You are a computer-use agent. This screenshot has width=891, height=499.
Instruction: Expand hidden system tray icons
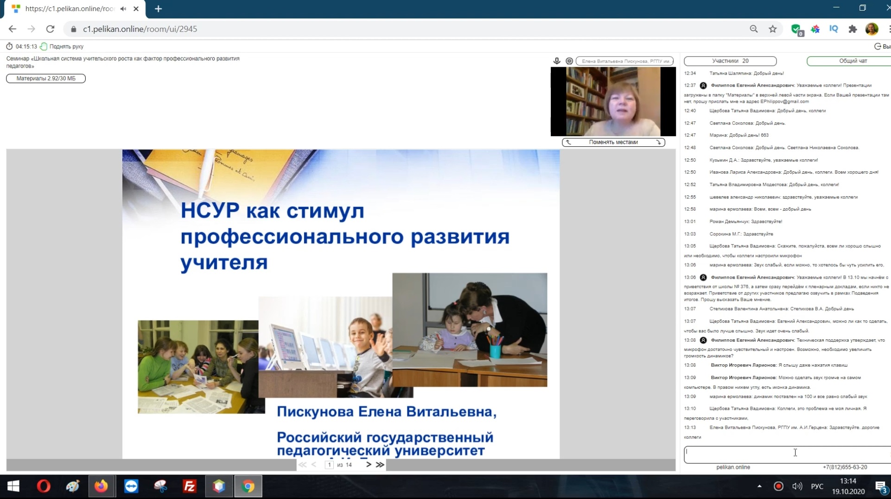coord(759,486)
